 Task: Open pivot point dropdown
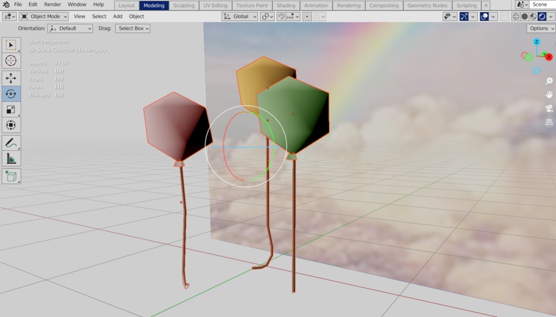click(267, 16)
